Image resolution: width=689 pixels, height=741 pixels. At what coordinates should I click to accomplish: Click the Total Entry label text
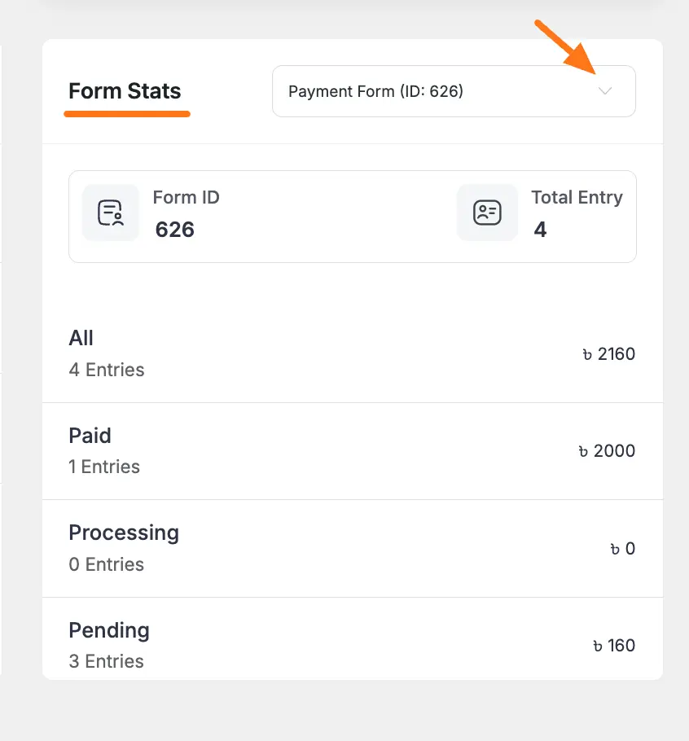tap(577, 197)
